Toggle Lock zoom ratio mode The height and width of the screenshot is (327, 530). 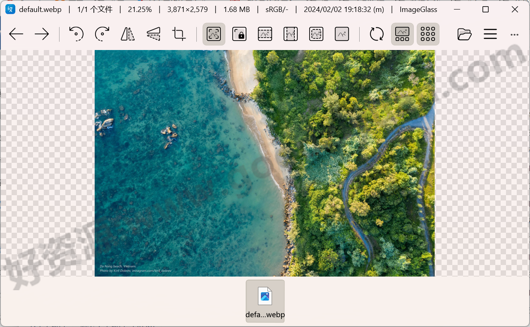click(239, 34)
